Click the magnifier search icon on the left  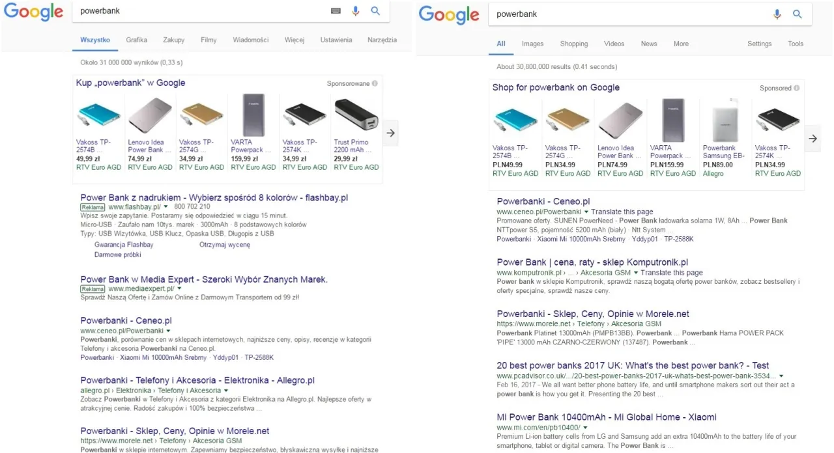click(375, 10)
